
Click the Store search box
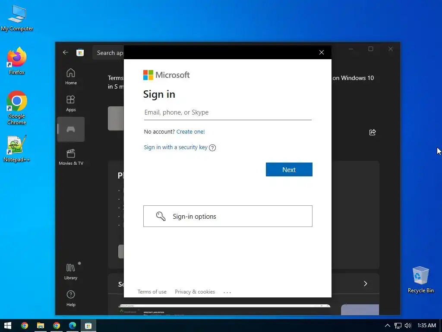pos(108,53)
